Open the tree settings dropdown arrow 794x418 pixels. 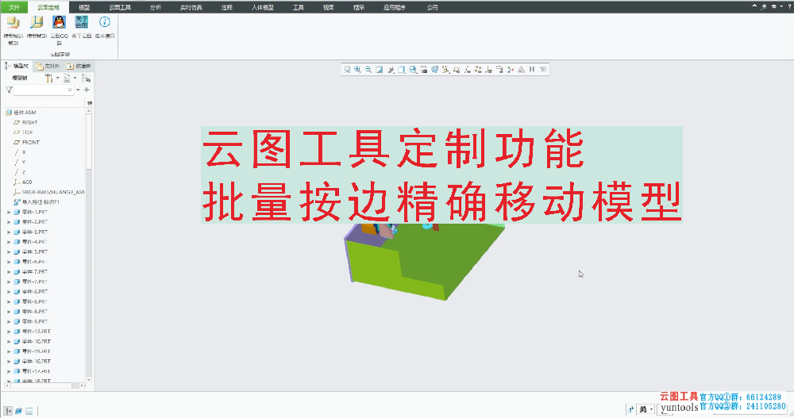(x=57, y=78)
